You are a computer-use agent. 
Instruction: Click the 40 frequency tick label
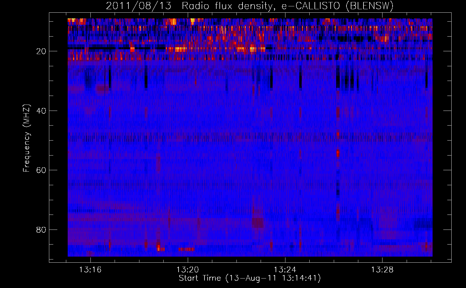41,111
